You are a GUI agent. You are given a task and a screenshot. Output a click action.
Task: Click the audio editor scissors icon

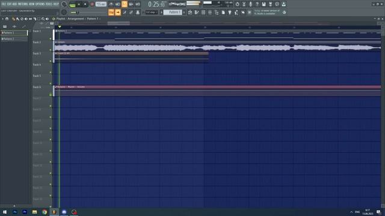(x=244, y=4)
